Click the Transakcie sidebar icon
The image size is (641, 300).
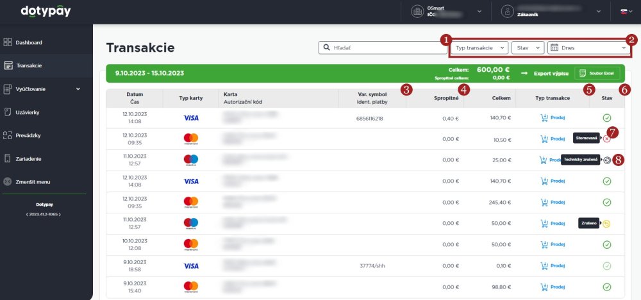(8, 65)
